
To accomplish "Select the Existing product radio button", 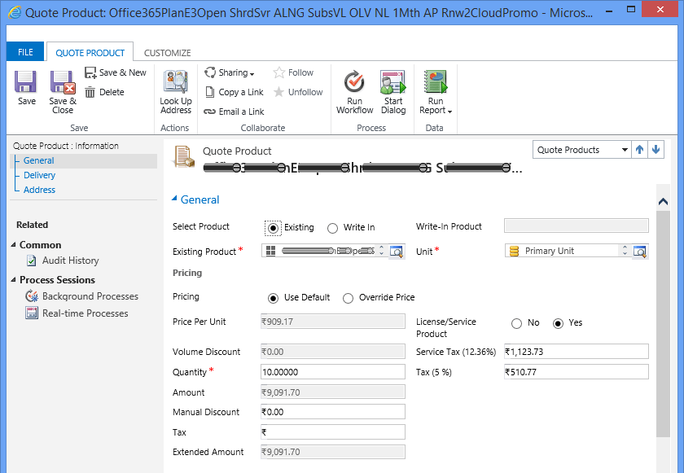I will (273, 228).
